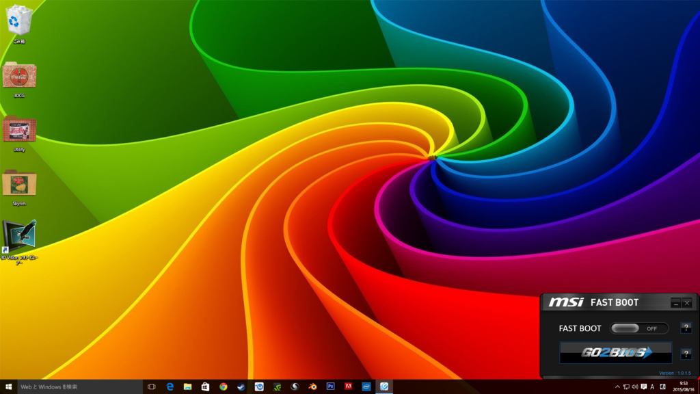Click the GO2BIOS button
The width and height of the screenshot is (700, 394).
coord(616,352)
